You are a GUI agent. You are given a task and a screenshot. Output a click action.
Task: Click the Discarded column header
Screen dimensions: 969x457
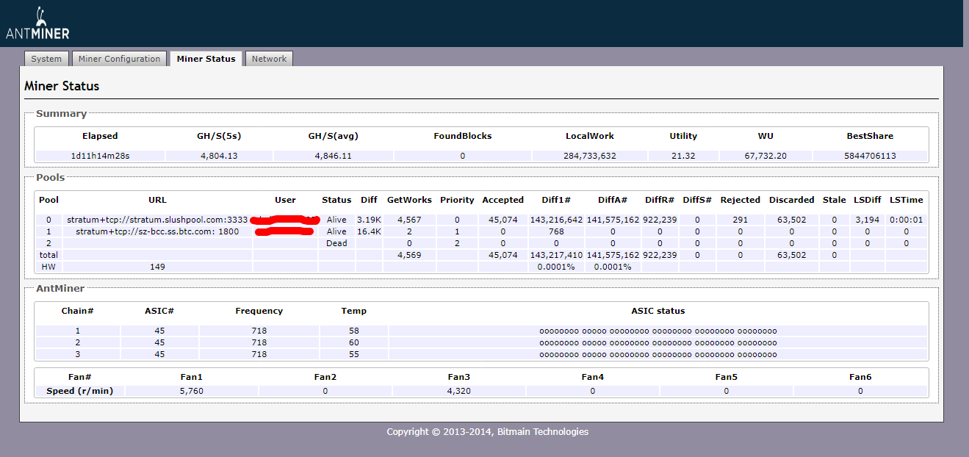point(791,200)
